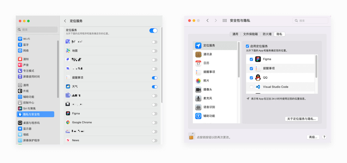Switch to the 隐私 tab
This screenshot has width=347, height=163.
click(279, 34)
